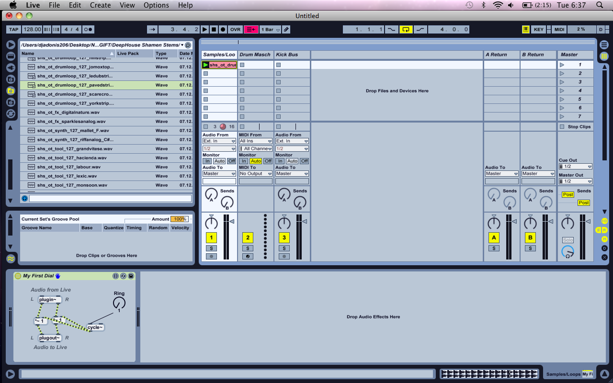Open the Hot-Swap browser icon
Screen dimensions: 613x383
pyautogui.click(x=11, y=113)
